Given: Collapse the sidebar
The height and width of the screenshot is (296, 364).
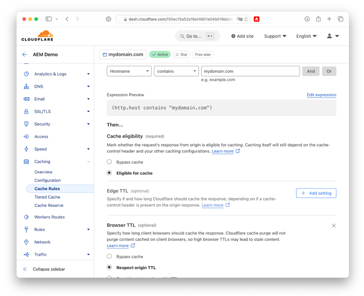Looking at the screenshot, I should 44,269.
